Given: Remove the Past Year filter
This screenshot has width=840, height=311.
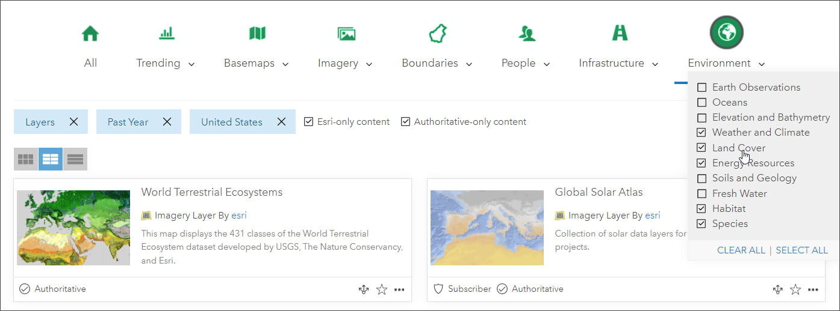Looking at the screenshot, I should [167, 122].
